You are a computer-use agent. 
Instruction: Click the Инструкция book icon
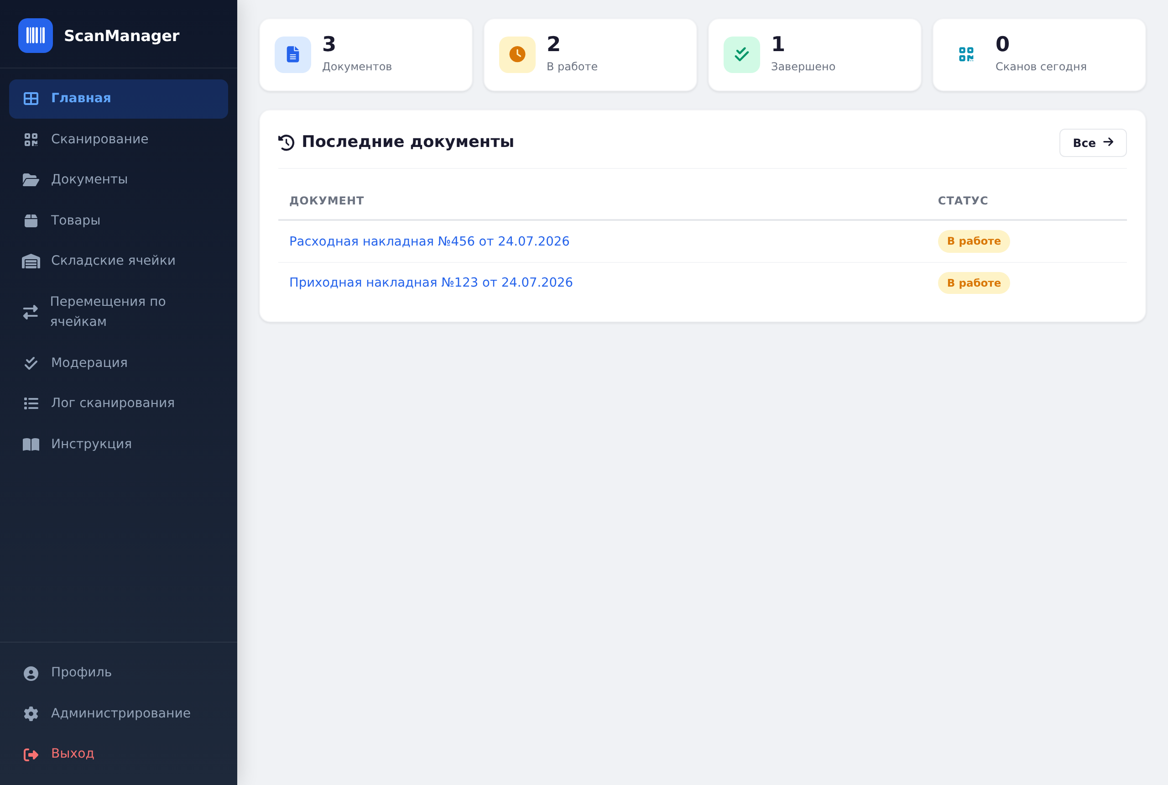tap(31, 445)
